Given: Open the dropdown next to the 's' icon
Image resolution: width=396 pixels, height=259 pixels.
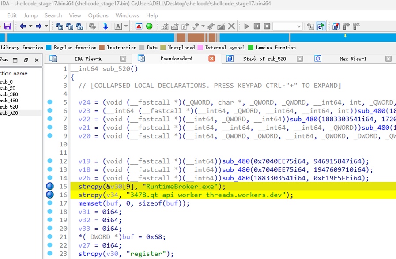Looking at the screenshot, I should point(203,26).
